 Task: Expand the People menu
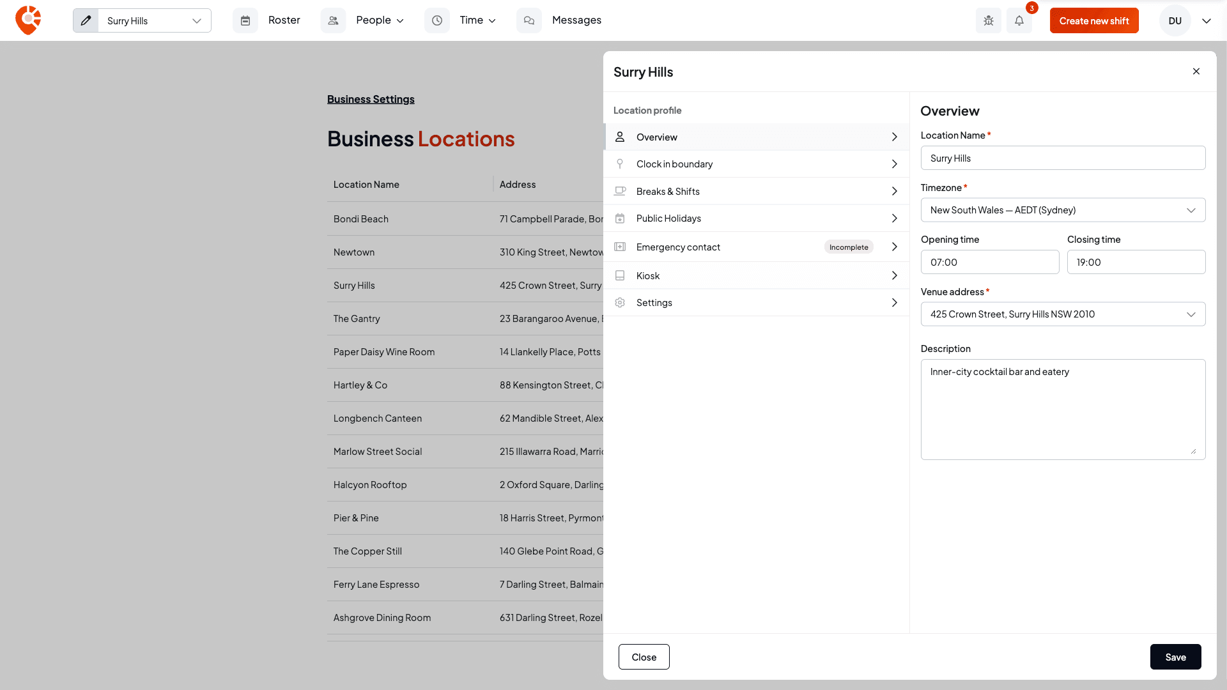click(x=380, y=20)
